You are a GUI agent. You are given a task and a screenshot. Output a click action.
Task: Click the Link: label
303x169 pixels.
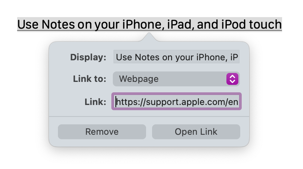95,102
